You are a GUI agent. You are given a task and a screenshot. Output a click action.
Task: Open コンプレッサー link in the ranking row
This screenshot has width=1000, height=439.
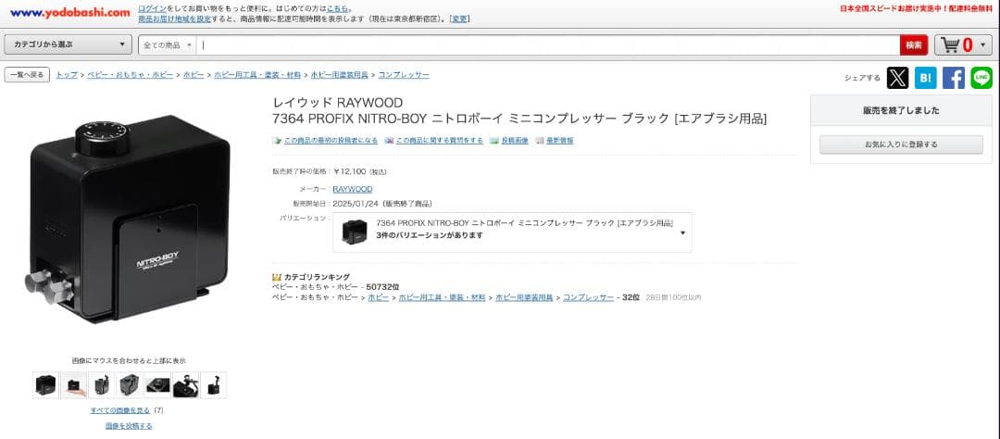589,297
